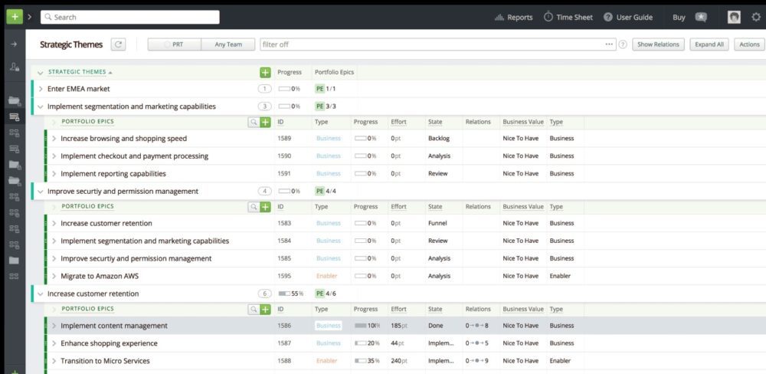Open Reports from the top bar
766x374 pixels.
[x=513, y=17]
